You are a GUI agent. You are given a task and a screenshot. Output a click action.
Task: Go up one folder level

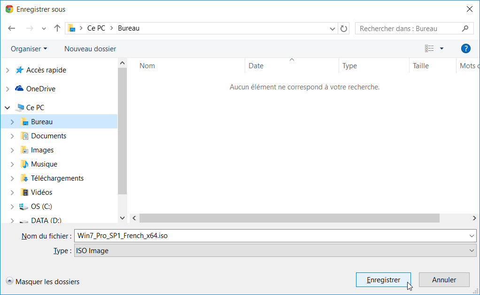(x=57, y=28)
